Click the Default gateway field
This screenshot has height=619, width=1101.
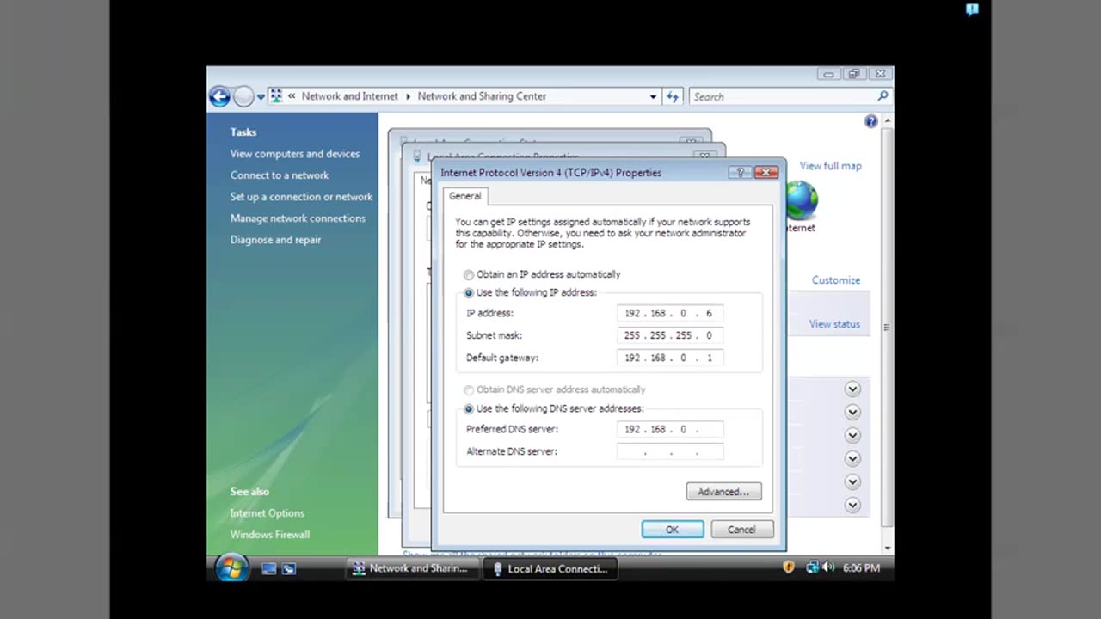point(670,358)
